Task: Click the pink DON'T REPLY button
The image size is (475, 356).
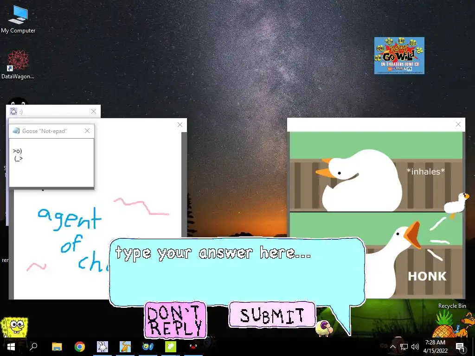Action: [176, 320]
